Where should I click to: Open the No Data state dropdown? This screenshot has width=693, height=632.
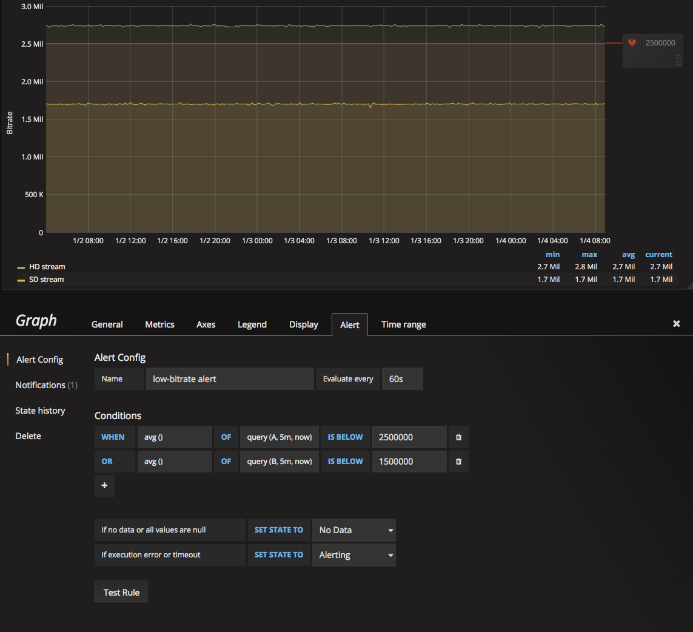[354, 530]
